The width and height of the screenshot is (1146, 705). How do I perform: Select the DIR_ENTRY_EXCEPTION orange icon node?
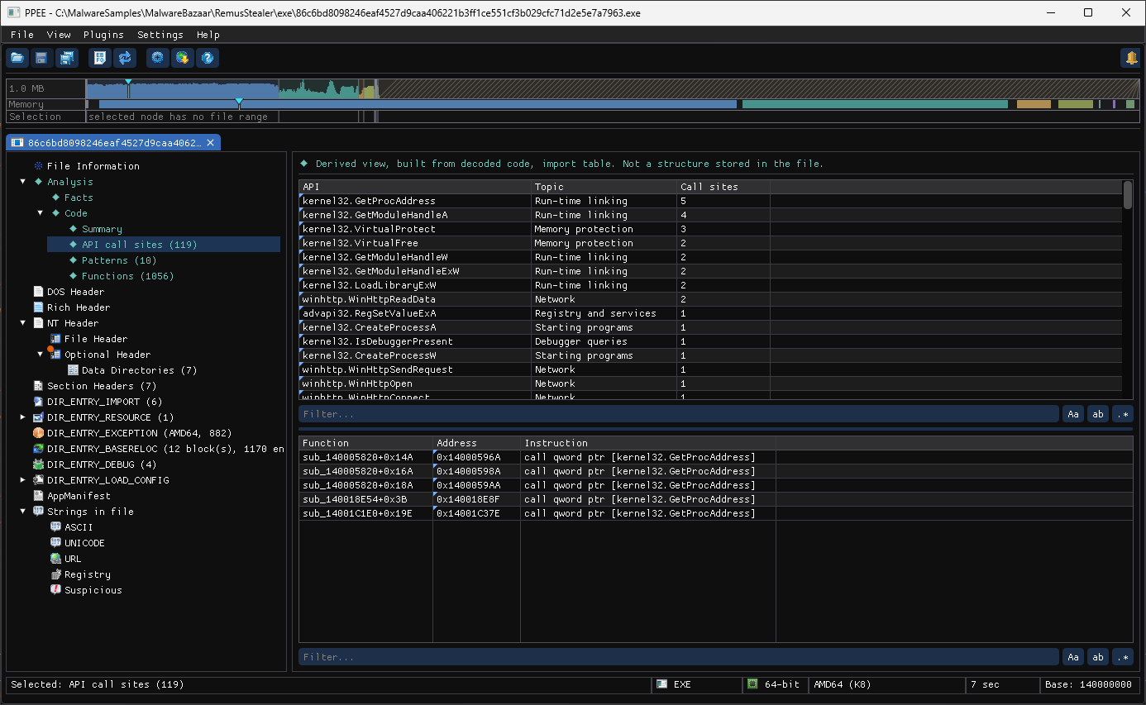tap(38, 433)
